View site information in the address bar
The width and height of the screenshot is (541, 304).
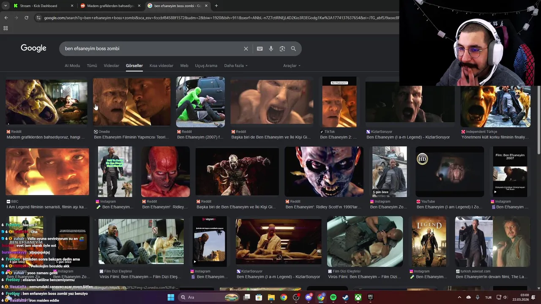pos(38,18)
